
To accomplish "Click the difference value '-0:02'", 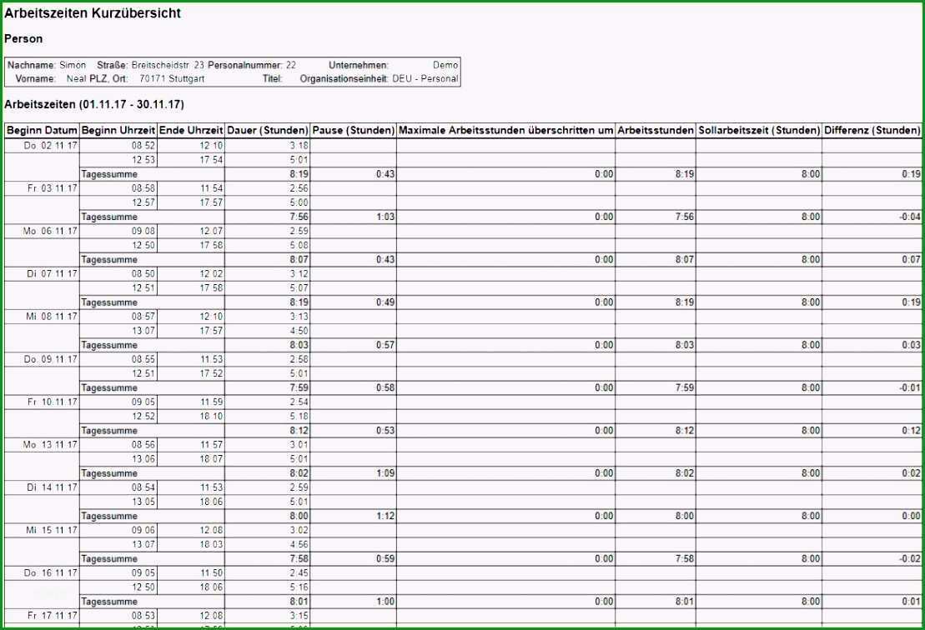I will (x=910, y=558).
